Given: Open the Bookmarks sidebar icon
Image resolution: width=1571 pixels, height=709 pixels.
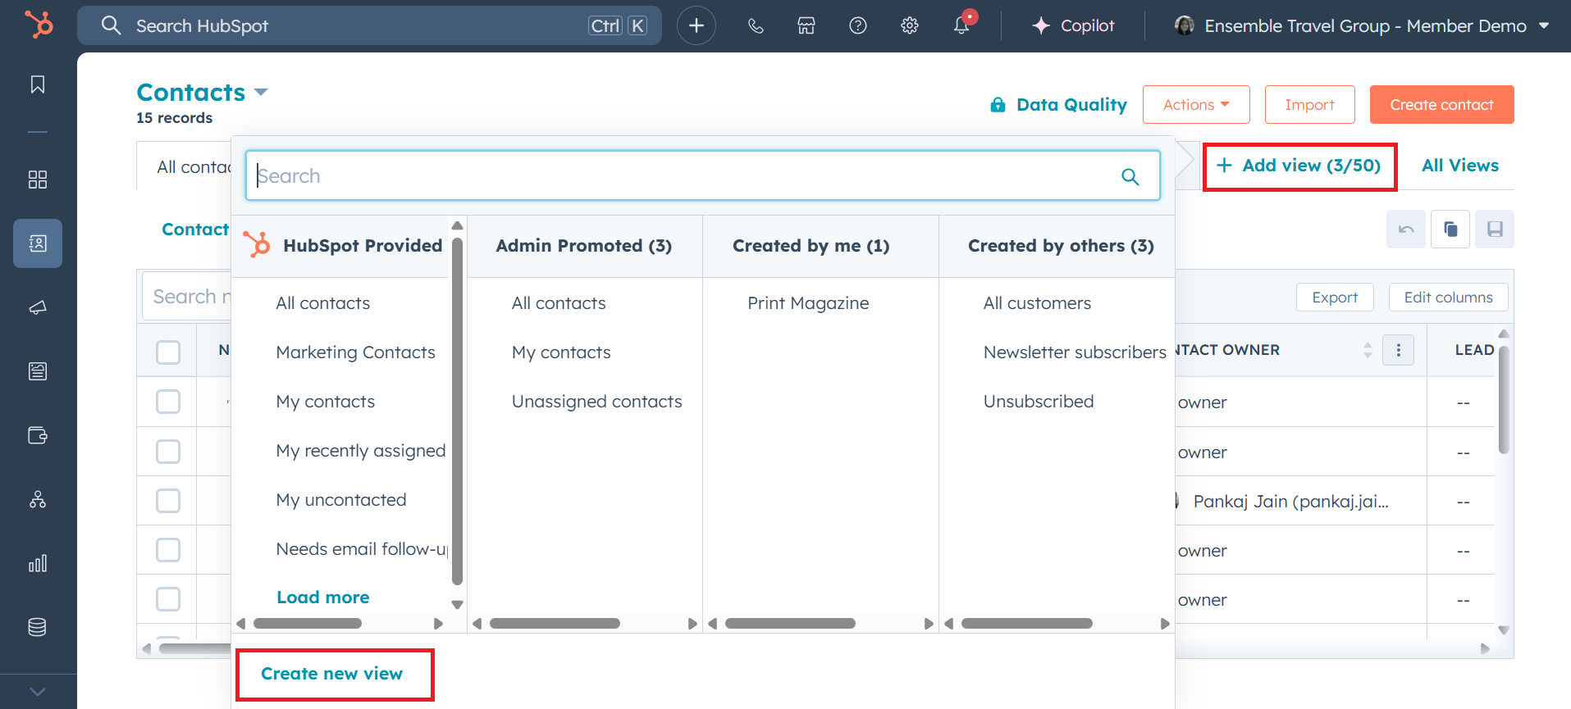Looking at the screenshot, I should 38,84.
